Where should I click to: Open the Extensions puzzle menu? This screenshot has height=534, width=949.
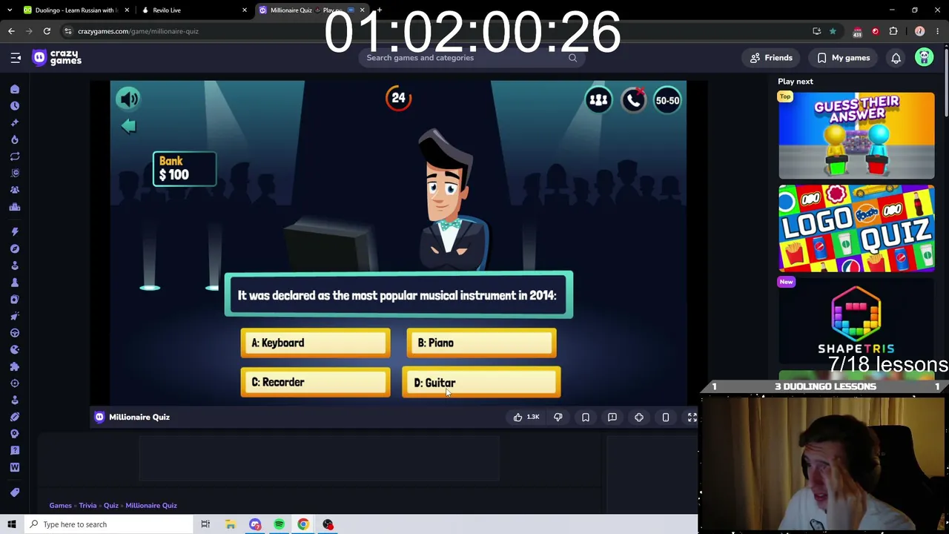[893, 31]
